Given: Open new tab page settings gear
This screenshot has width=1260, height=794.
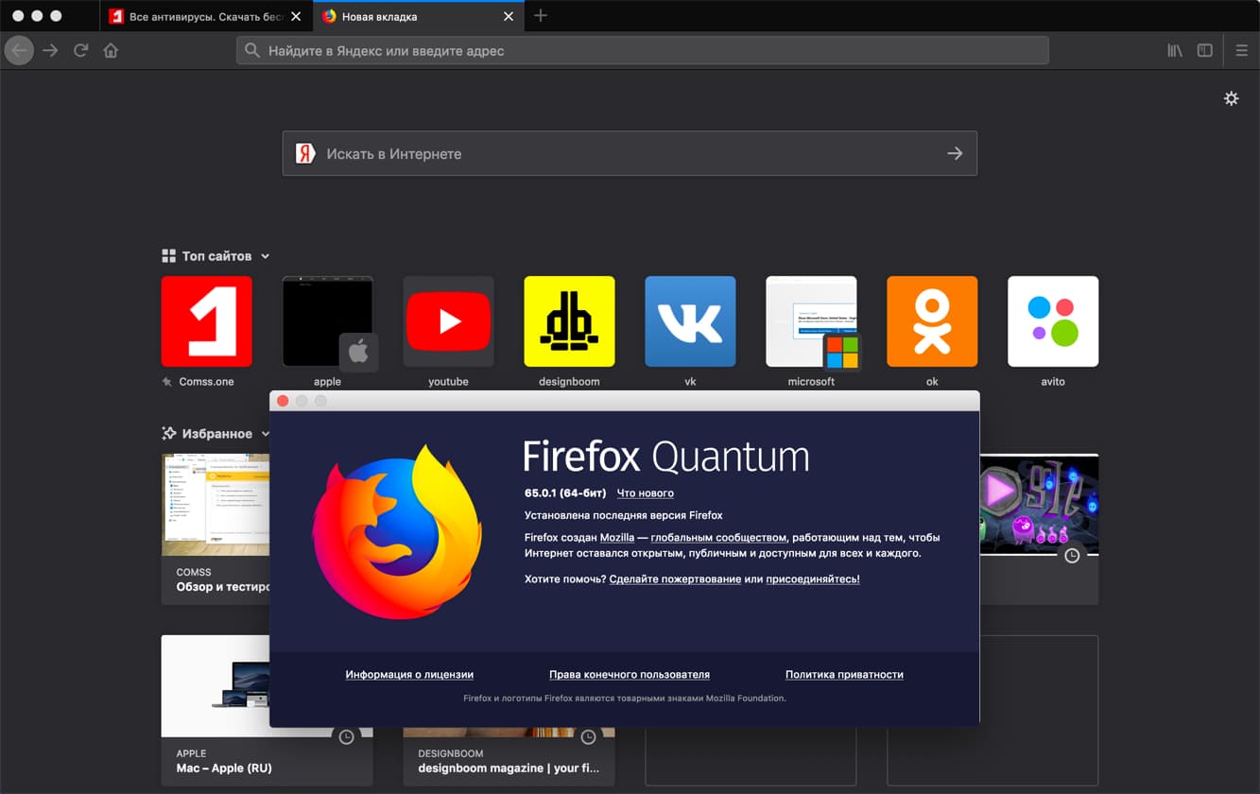Looking at the screenshot, I should tap(1231, 98).
